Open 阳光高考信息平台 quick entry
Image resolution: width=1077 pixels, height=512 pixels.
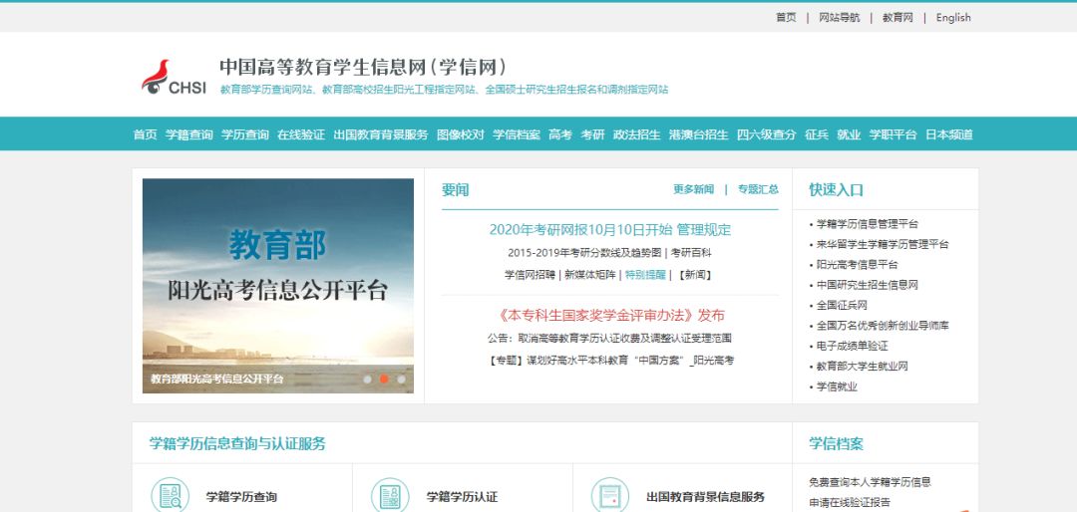(x=858, y=264)
